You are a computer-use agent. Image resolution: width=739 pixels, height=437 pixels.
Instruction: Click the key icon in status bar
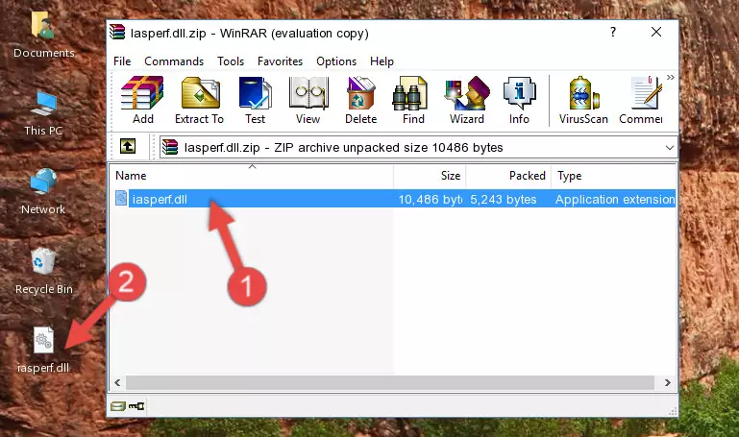[x=136, y=406]
